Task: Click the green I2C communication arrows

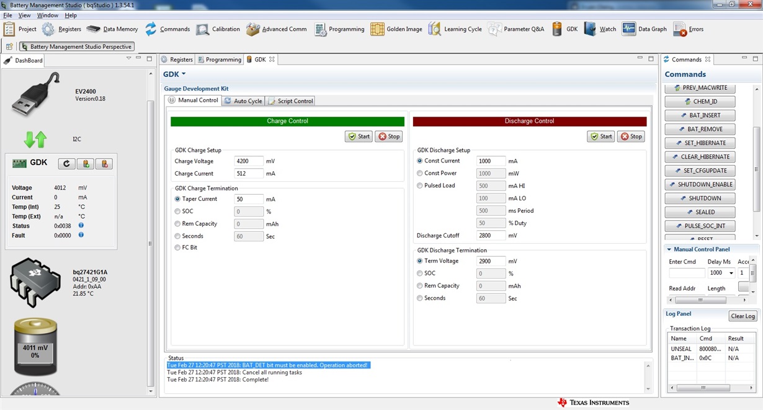Action: tap(35, 139)
